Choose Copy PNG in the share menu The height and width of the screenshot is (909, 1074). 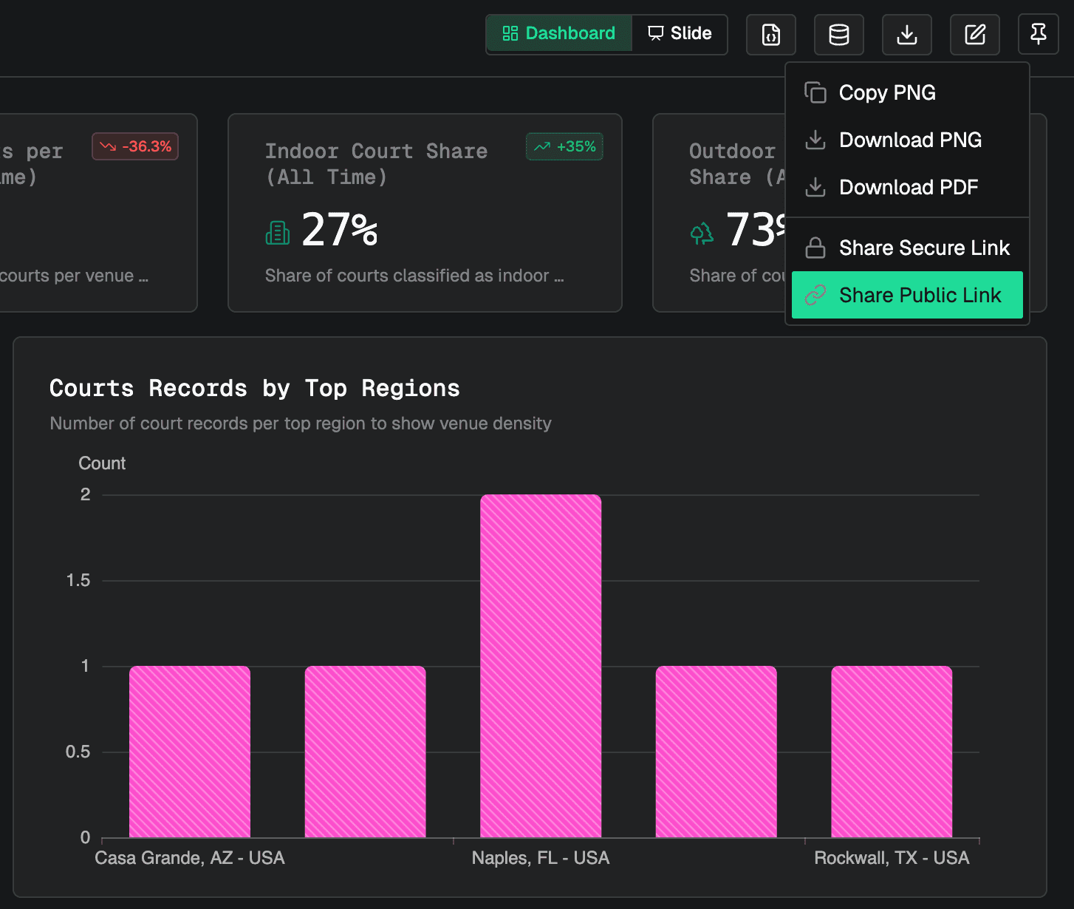coord(887,92)
